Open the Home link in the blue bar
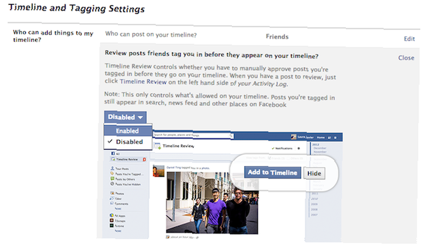 [x=321, y=137]
